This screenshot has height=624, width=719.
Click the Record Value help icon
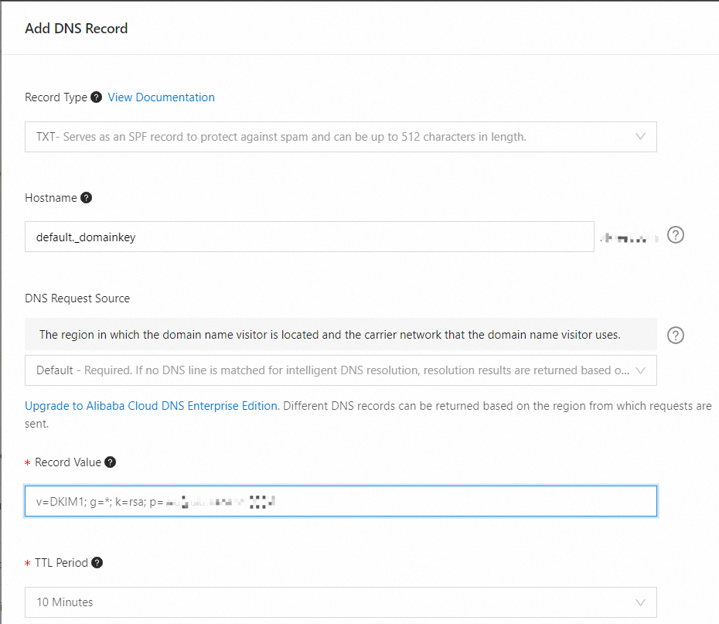[110, 462]
